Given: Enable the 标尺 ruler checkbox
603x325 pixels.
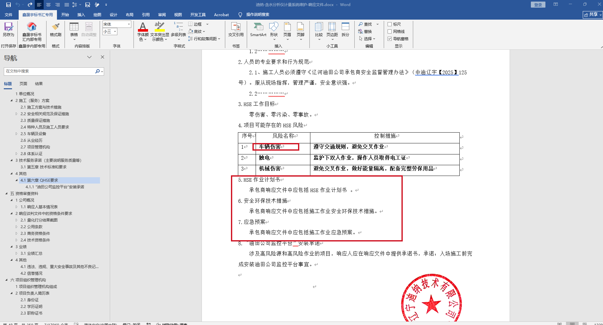Looking at the screenshot, I should click(x=390, y=24).
